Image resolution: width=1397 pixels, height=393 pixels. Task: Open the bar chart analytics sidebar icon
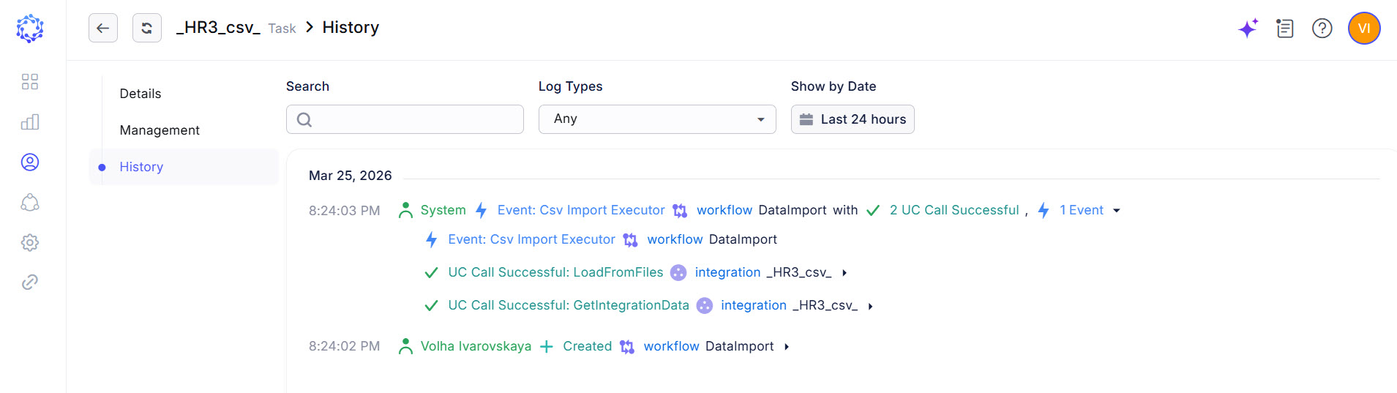[30, 121]
